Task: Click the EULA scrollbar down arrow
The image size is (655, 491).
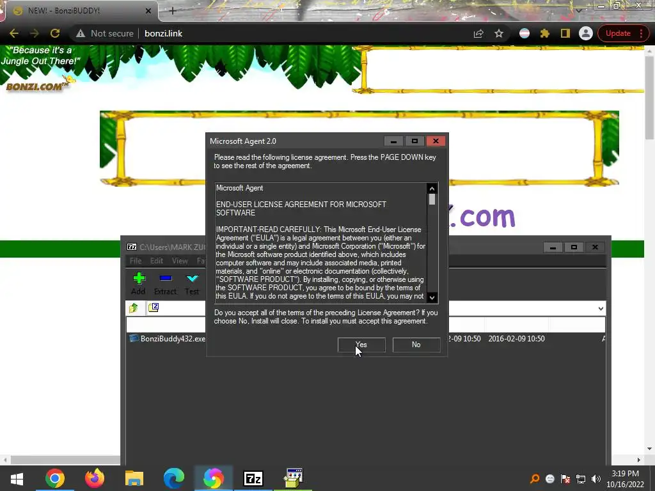Action: (432, 297)
